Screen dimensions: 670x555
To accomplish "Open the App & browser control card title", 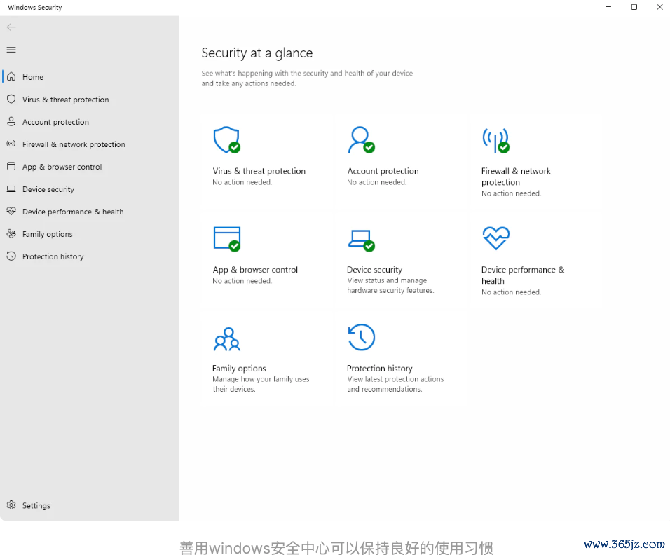I will click(255, 270).
